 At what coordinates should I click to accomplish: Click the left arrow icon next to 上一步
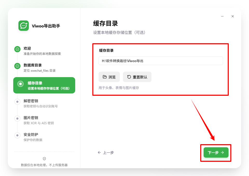(x=99, y=152)
